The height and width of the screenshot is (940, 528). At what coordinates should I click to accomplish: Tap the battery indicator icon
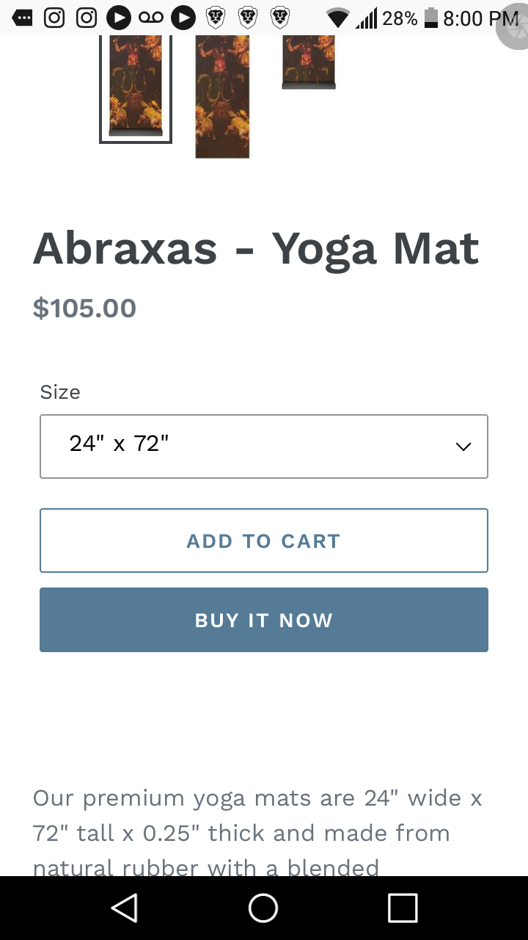click(431, 18)
